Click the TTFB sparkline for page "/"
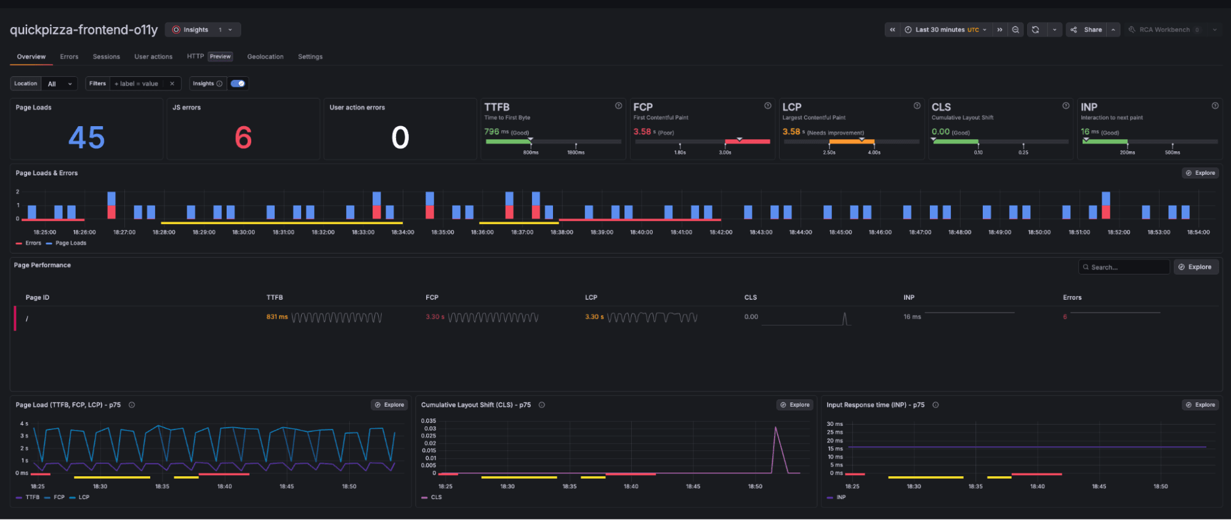The width and height of the screenshot is (1231, 520). (337, 318)
